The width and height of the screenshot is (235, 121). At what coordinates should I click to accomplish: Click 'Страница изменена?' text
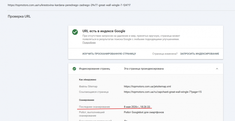click(x=165, y=54)
